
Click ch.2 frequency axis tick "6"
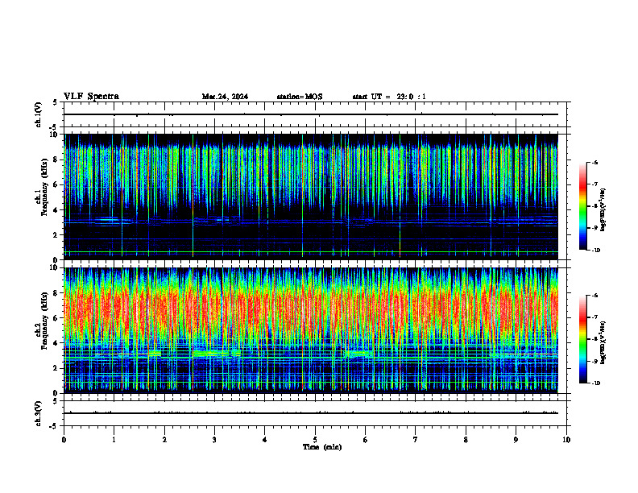[56, 318]
